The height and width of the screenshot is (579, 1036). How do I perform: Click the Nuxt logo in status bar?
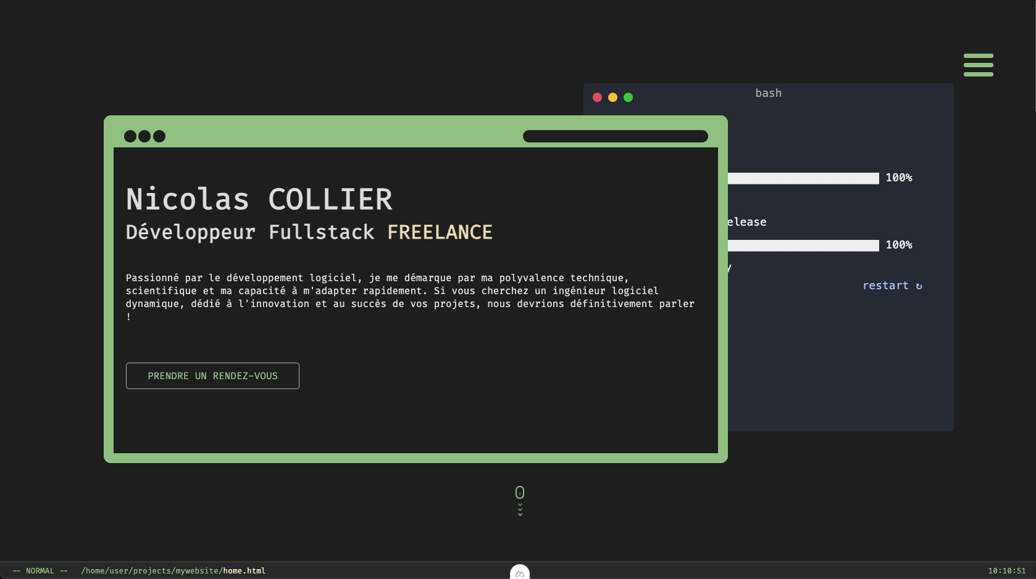point(520,572)
